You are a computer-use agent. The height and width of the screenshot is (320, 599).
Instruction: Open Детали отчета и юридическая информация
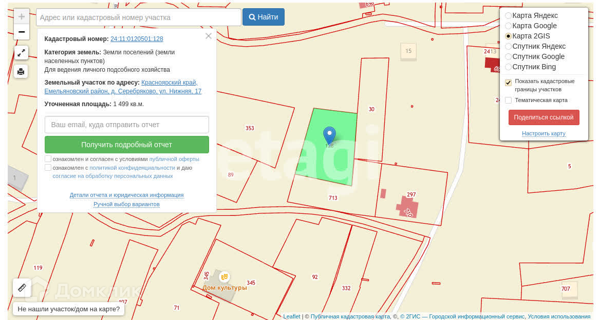tap(126, 195)
